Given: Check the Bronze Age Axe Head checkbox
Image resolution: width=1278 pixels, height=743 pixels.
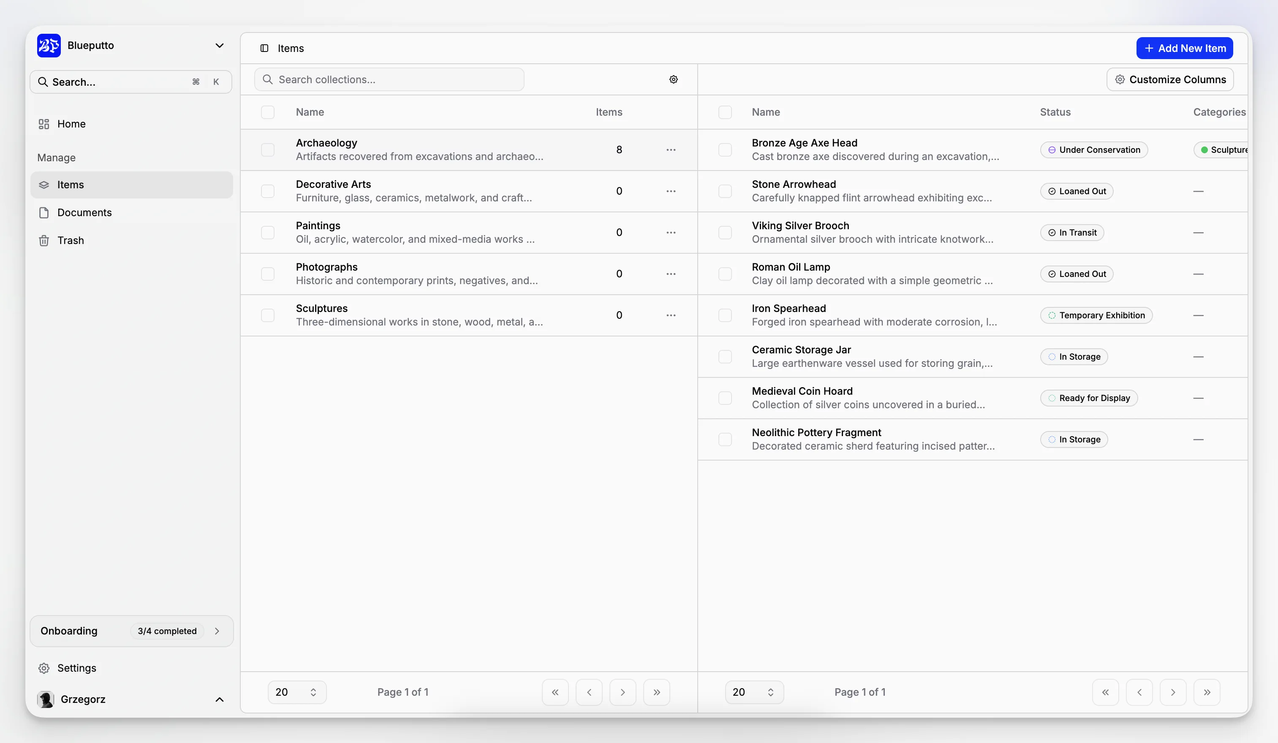Looking at the screenshot, I should coord(725,150).
